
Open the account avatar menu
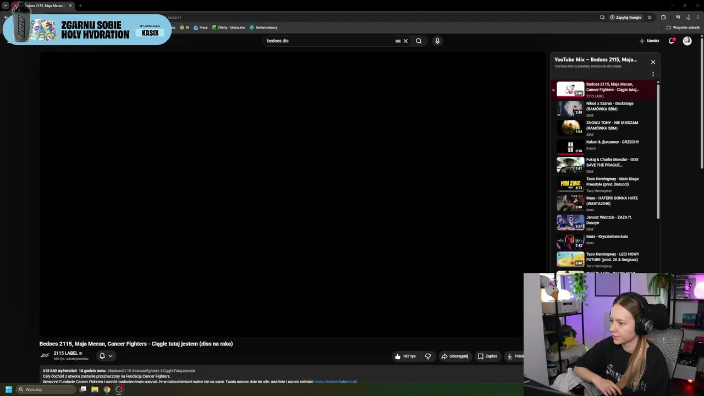point(687,41)
